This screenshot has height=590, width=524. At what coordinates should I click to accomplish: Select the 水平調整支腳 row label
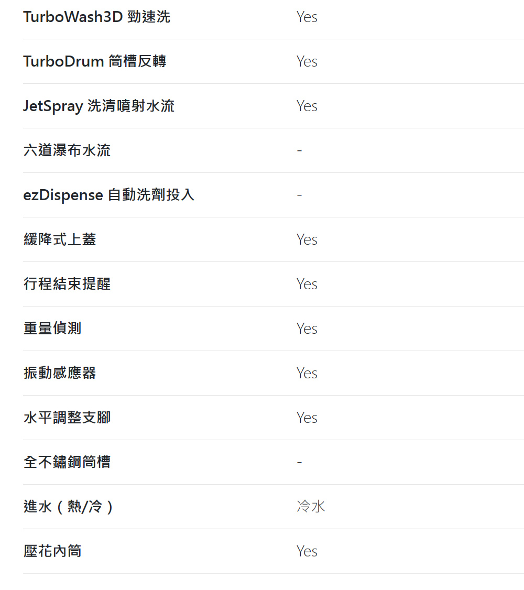67,418
